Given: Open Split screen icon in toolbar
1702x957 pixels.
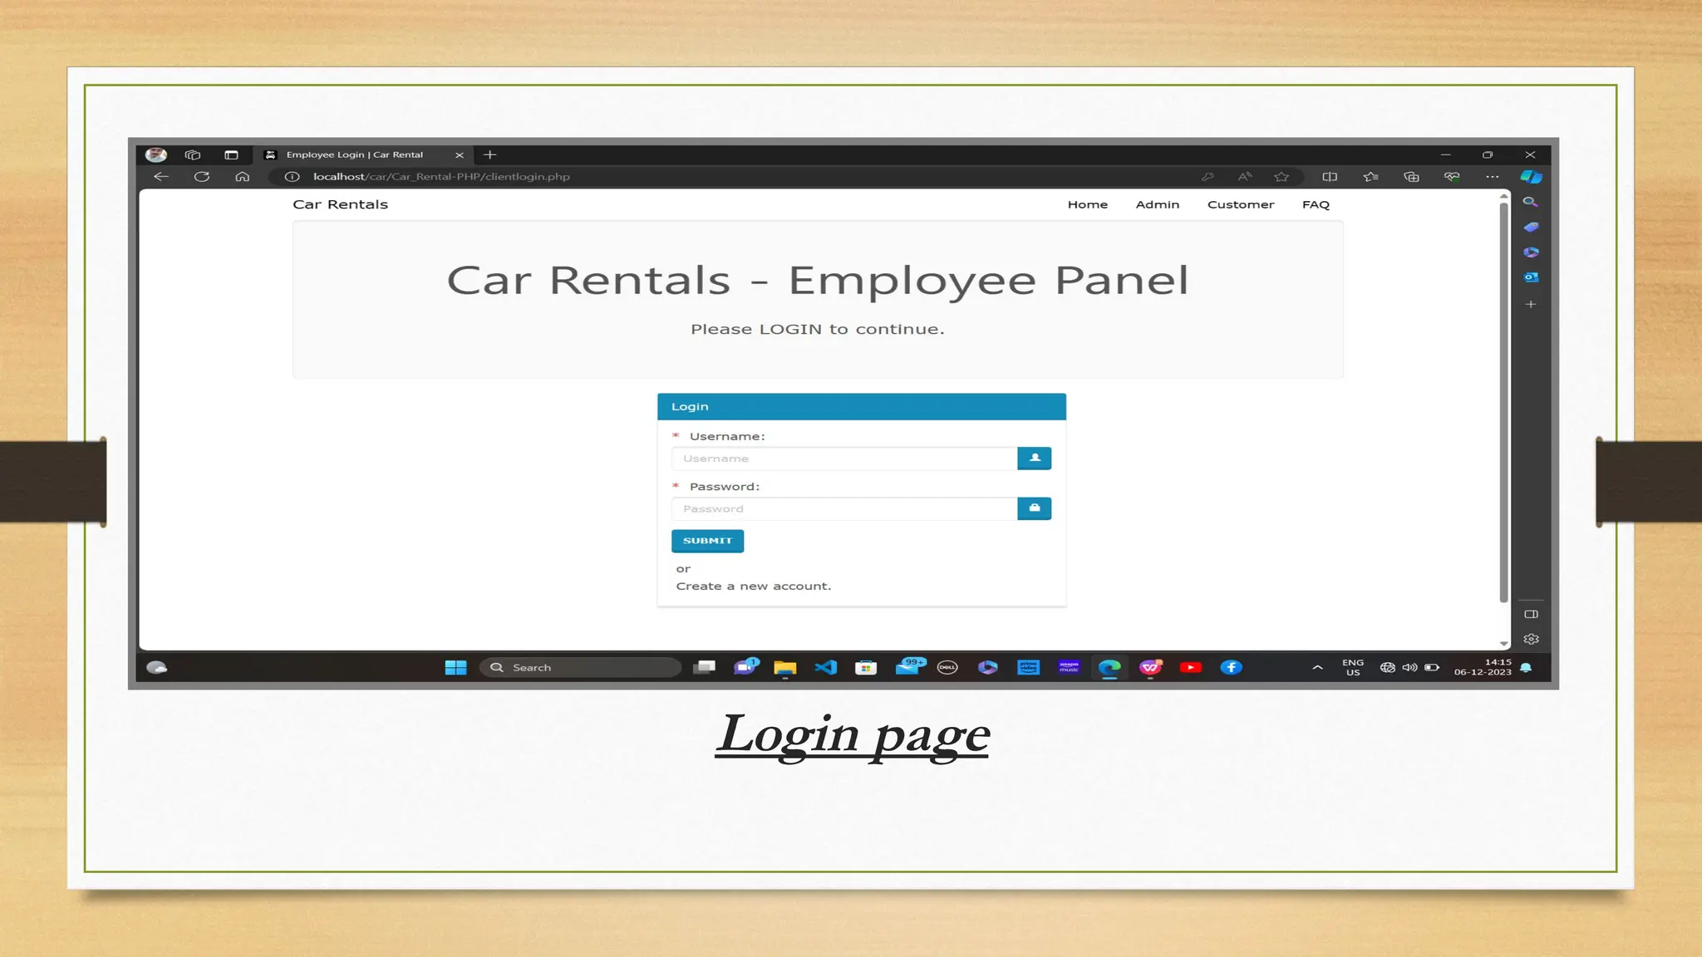Looking at the screenshot, I should click(1330, 177).
